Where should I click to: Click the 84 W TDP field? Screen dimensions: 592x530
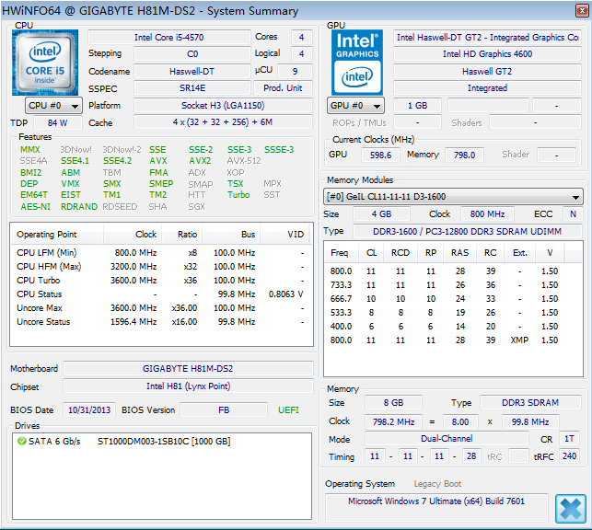[57, 123]
